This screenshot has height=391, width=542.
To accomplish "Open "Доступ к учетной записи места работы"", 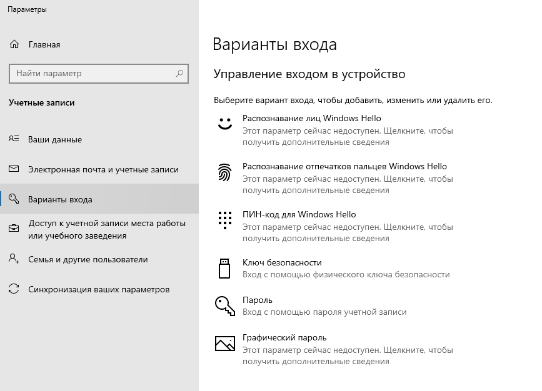I will tap(99, 229).
